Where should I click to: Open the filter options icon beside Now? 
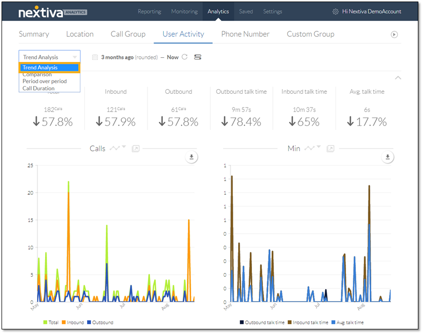198,57
